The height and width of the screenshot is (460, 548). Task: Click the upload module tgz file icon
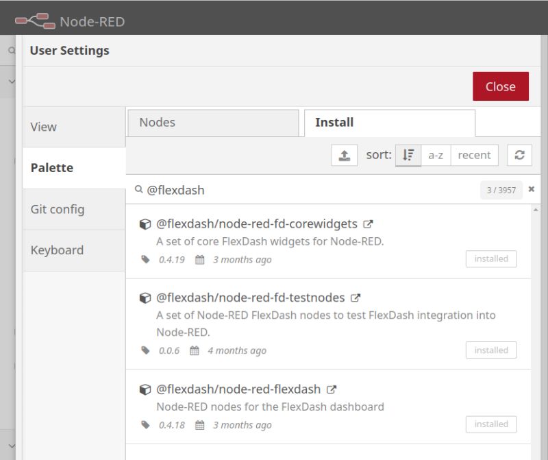[344, 155]
